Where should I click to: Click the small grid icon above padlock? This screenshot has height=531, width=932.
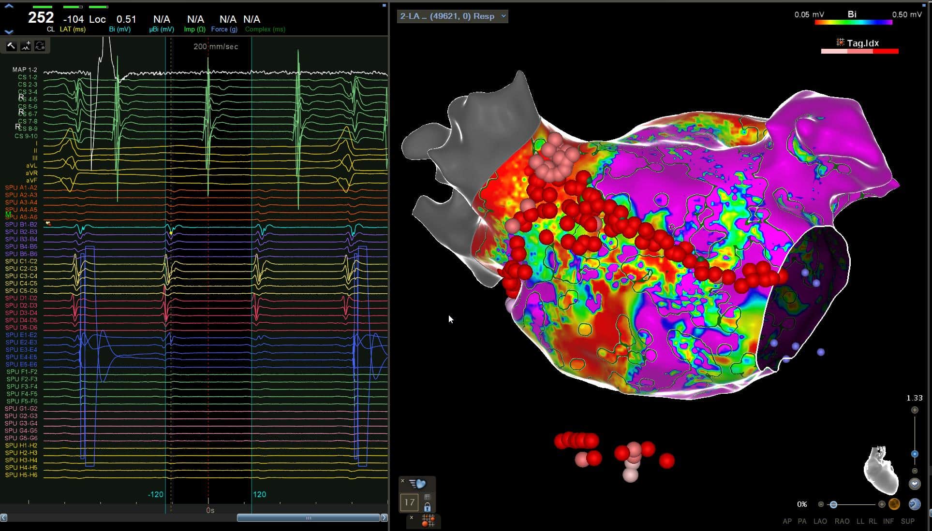[x=427, y=497]
